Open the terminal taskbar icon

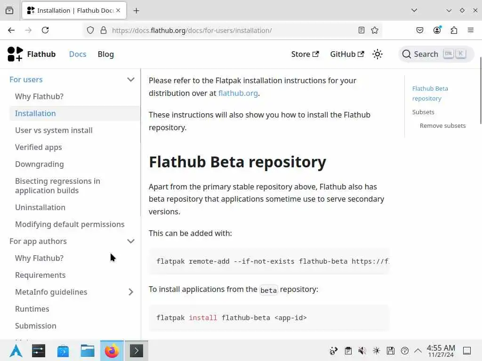136,351
